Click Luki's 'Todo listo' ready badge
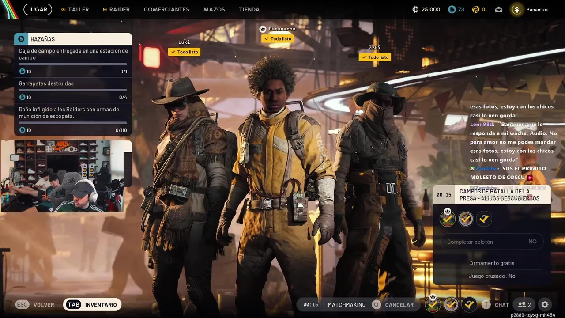The image size is (565, 318). (184, 52)
